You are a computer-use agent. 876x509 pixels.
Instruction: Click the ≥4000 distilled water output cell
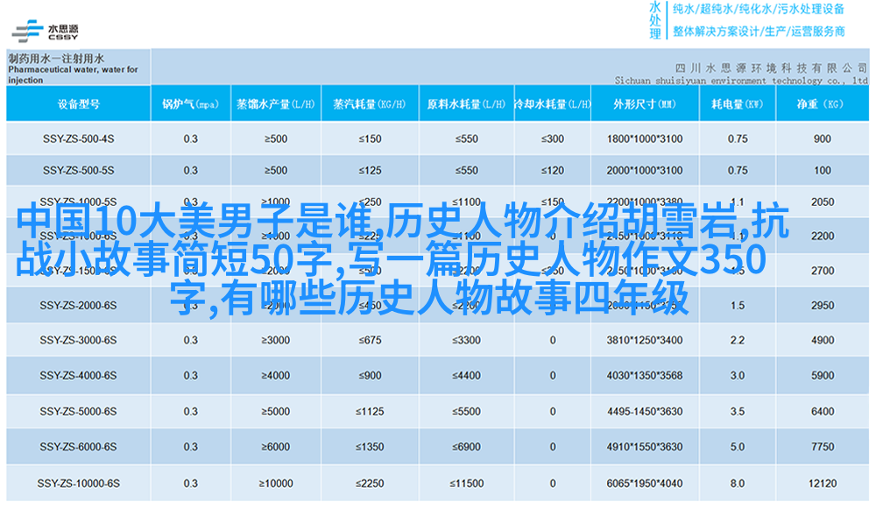(x=276, y=376)
